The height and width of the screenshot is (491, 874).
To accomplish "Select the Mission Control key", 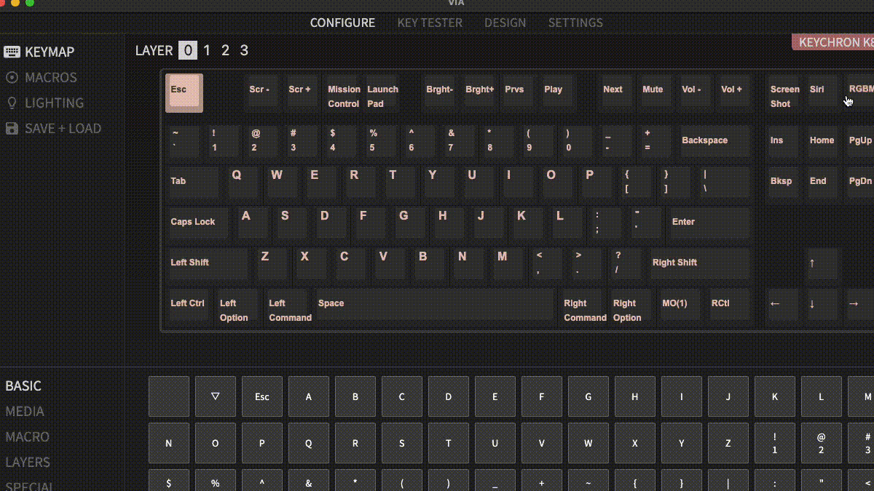I will [x=343, y=92].
